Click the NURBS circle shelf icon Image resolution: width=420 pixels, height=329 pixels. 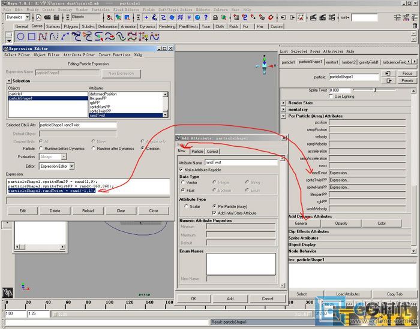20,37
